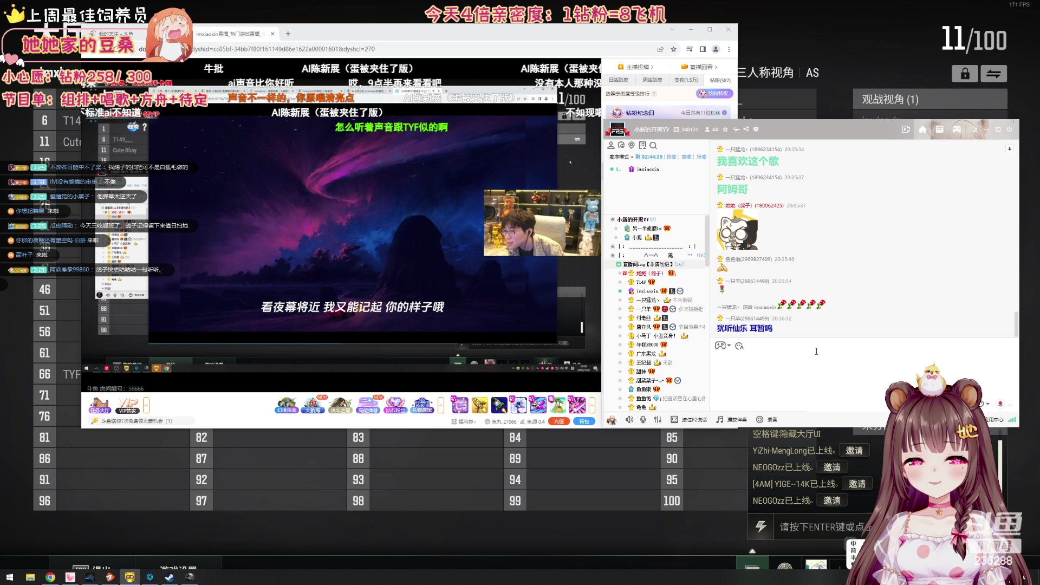Click the streamer webcam thumbnail
Screen dimensions: 1040x585
(542, 223)
